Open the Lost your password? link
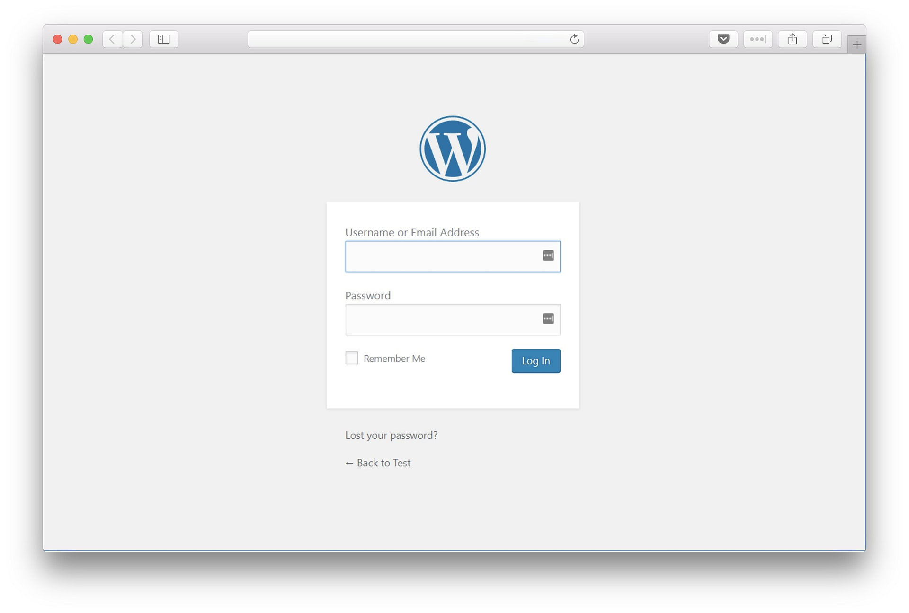This screenshot has height=613, width=909. pos(392,435)
